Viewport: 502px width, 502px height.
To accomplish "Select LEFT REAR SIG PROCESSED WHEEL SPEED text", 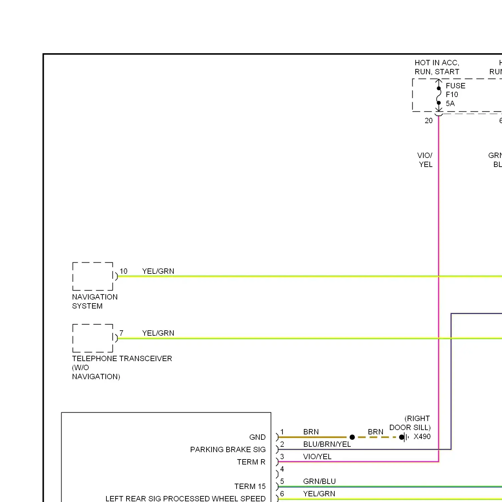I will coord(185,498).
